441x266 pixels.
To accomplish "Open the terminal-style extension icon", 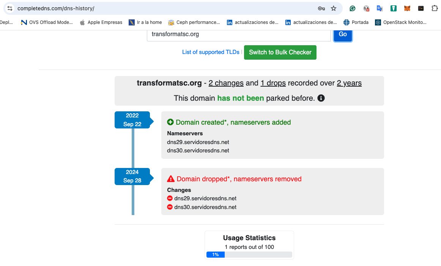I will click(x=421, y=8).
